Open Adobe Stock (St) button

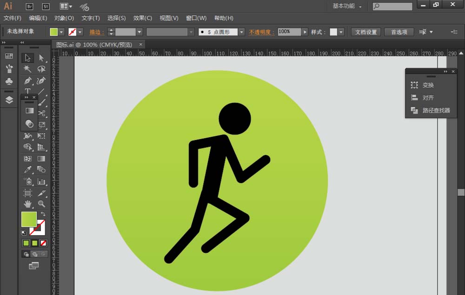(46, 6)
